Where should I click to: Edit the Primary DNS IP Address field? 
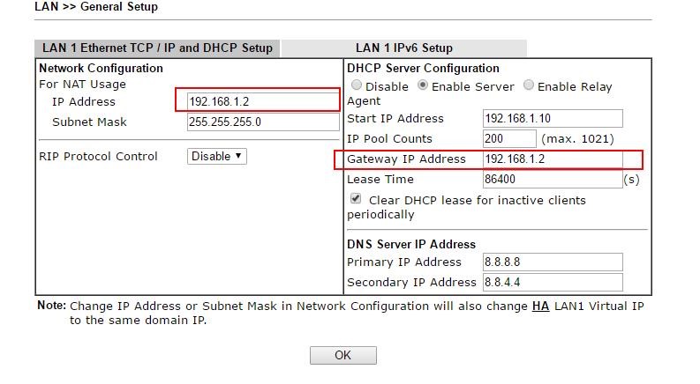click(553, 262)
